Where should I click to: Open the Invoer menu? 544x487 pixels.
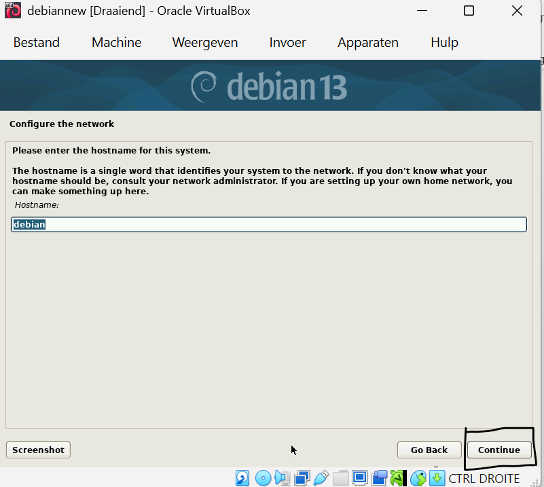tap(287, 42)
